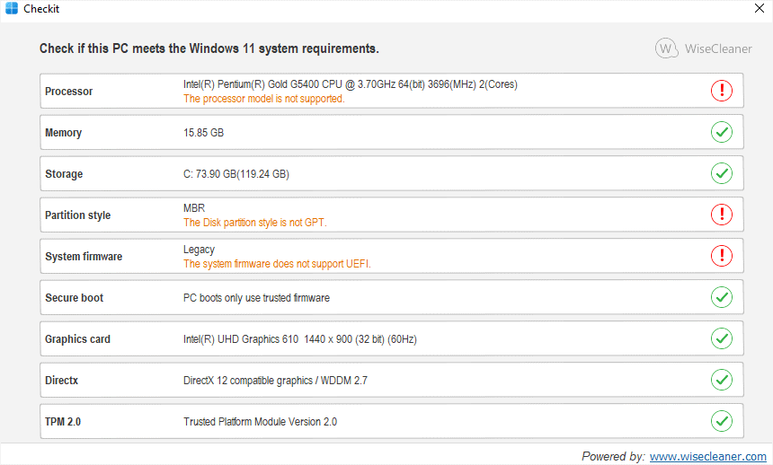Click the Graphics card checkmark icon
This screenshot has height=465, width=773.
coord(722,338)
